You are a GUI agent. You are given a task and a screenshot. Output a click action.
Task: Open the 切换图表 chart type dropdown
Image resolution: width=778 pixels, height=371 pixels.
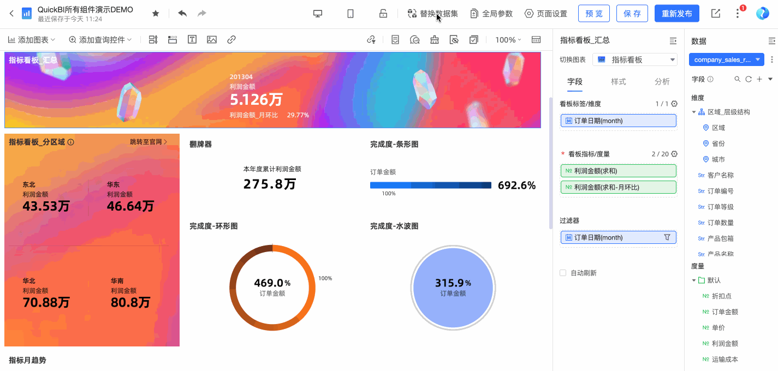click(635, 59)
